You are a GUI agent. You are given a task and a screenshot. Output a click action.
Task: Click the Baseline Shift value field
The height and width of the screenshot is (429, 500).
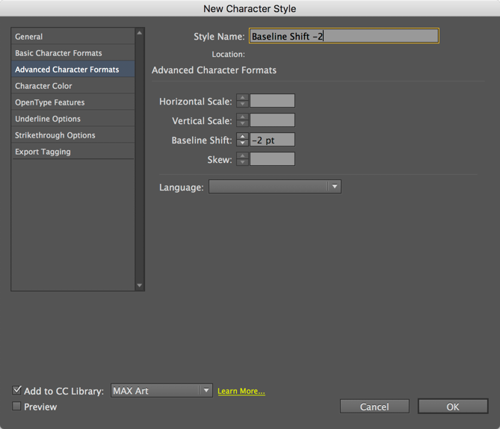pos(272,140)
